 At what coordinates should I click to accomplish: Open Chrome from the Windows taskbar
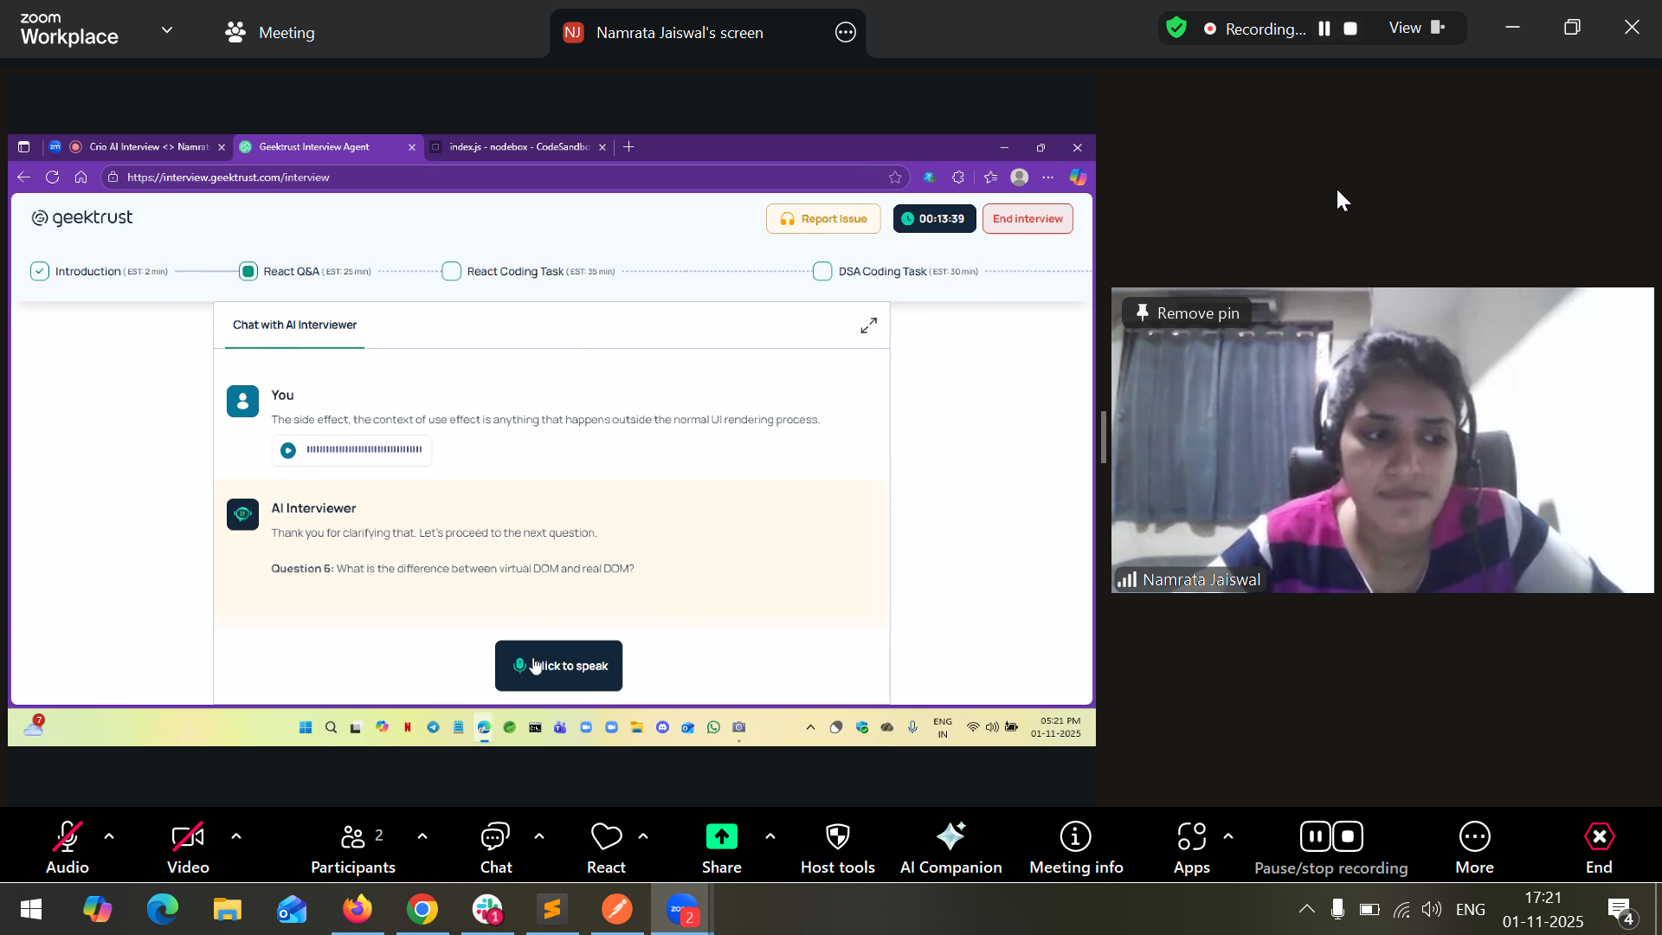[422, 909]
